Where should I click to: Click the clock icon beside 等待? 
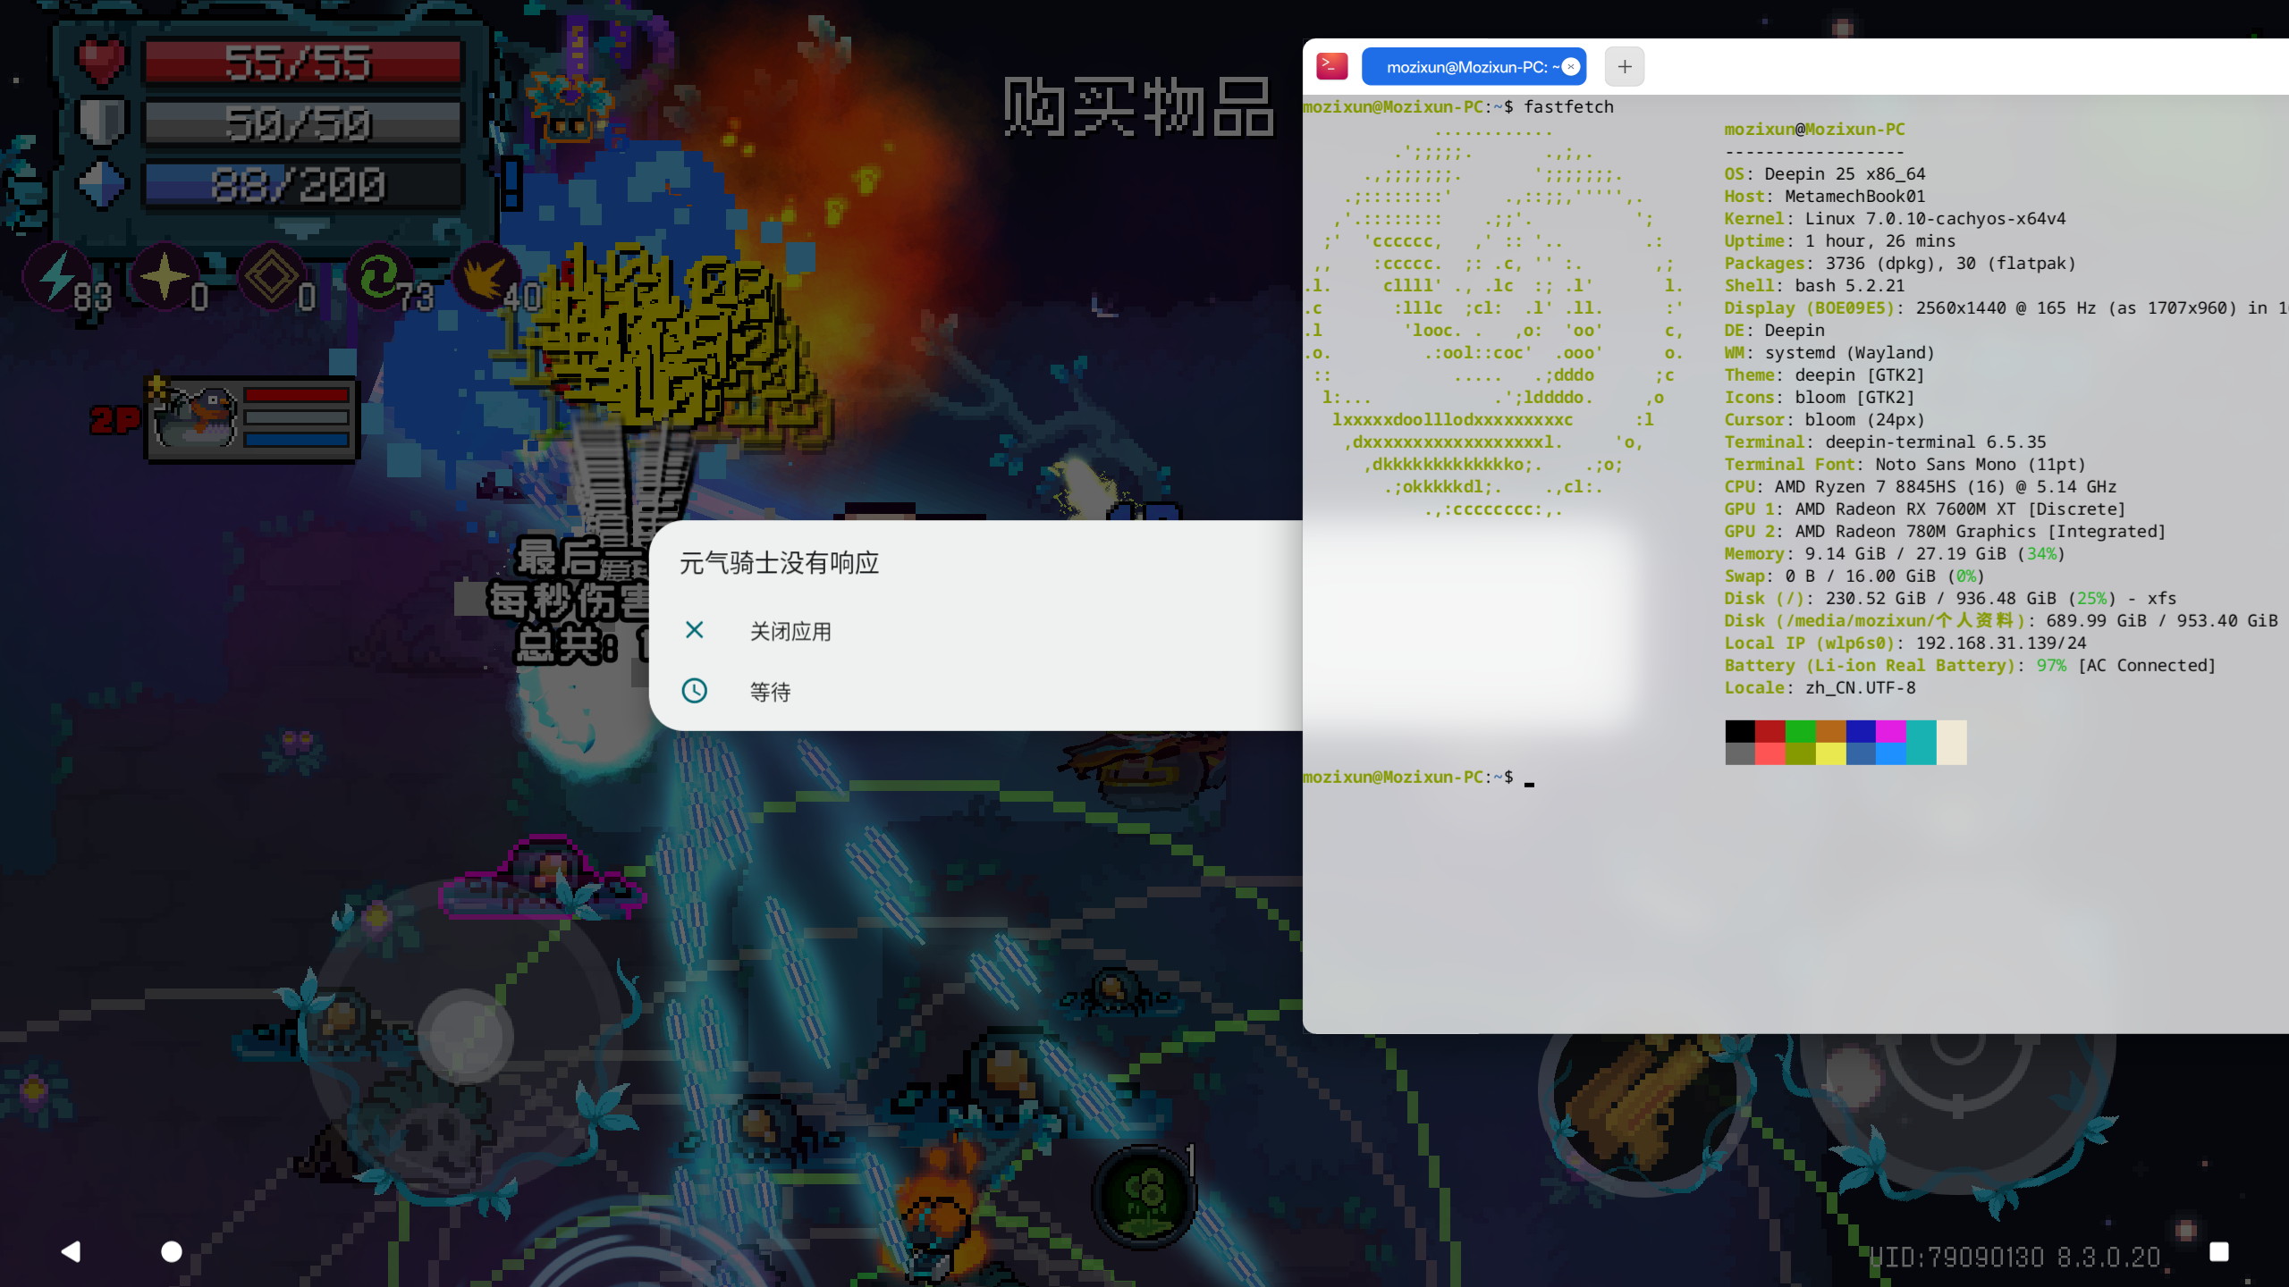click(694, 690)
